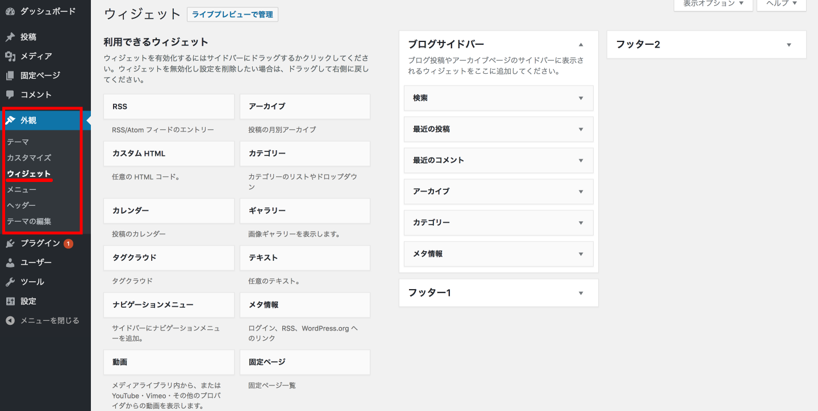
Task: Click the Users person icon
Action: tap(10, 262)
